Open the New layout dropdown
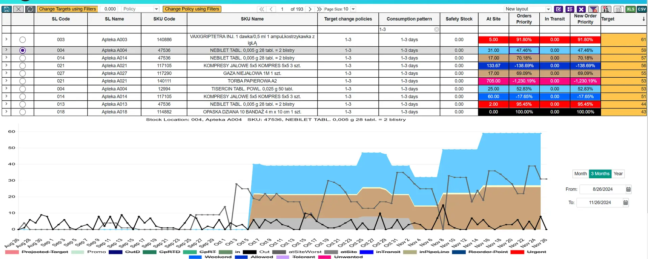 click(x=548, y=9)
